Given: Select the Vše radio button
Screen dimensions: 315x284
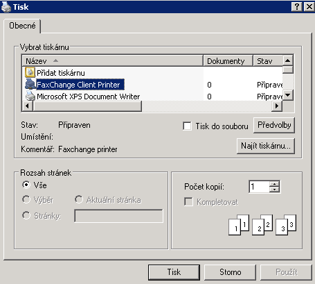Looking at the screenshot, I should click(x=26, y=185).
